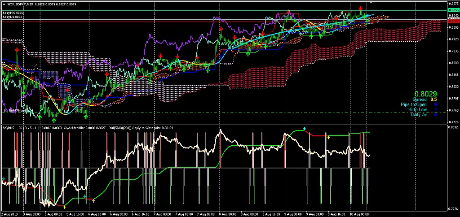Click the Pips to Open label
Viewport: 460px width, 217px height.
(x=414, y=104)
